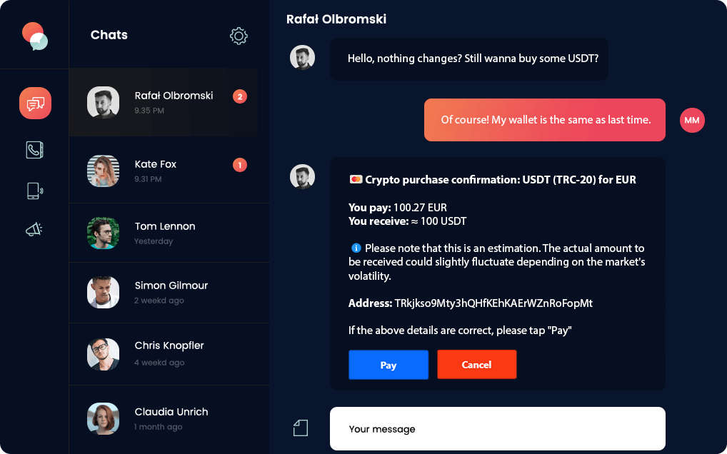Select the mobile device sidebar icon

[35, 191]
